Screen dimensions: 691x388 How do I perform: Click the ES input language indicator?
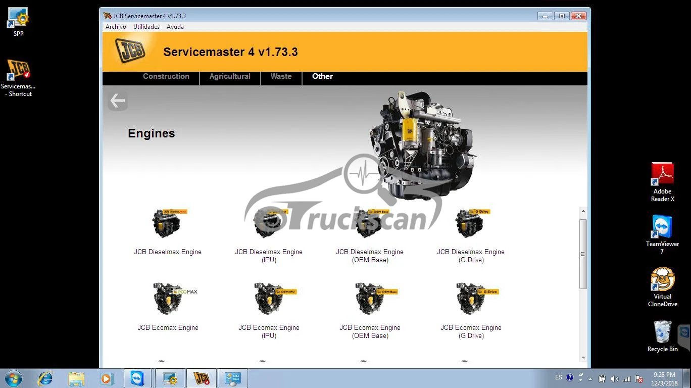point(558,377)
